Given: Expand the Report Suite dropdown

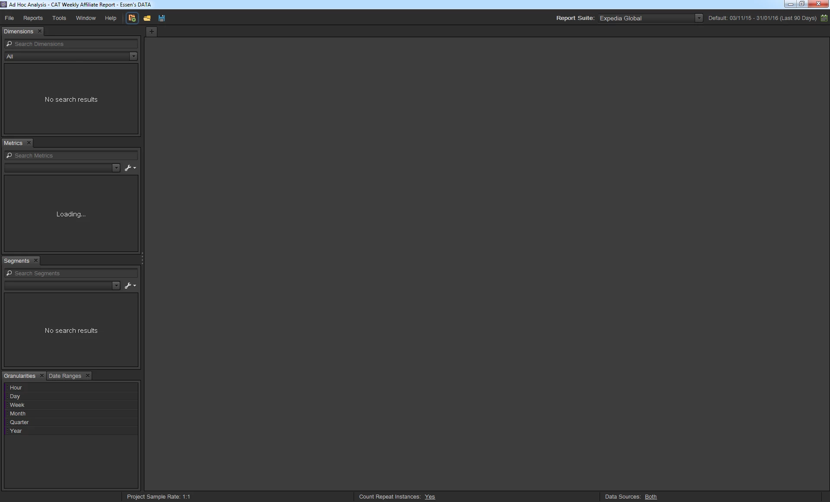Looking at the screenshot, I should pos(699,18).
